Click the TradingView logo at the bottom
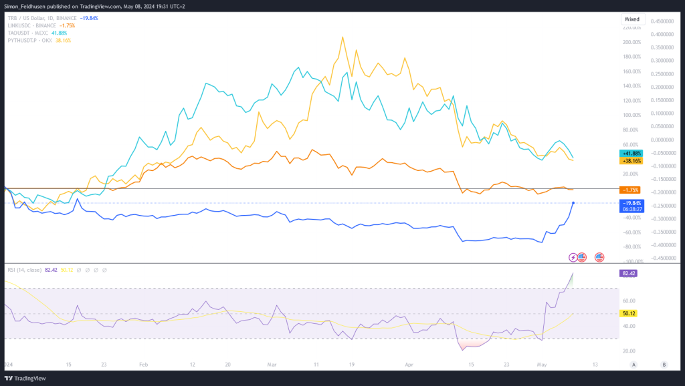 [x=25, y=378]
